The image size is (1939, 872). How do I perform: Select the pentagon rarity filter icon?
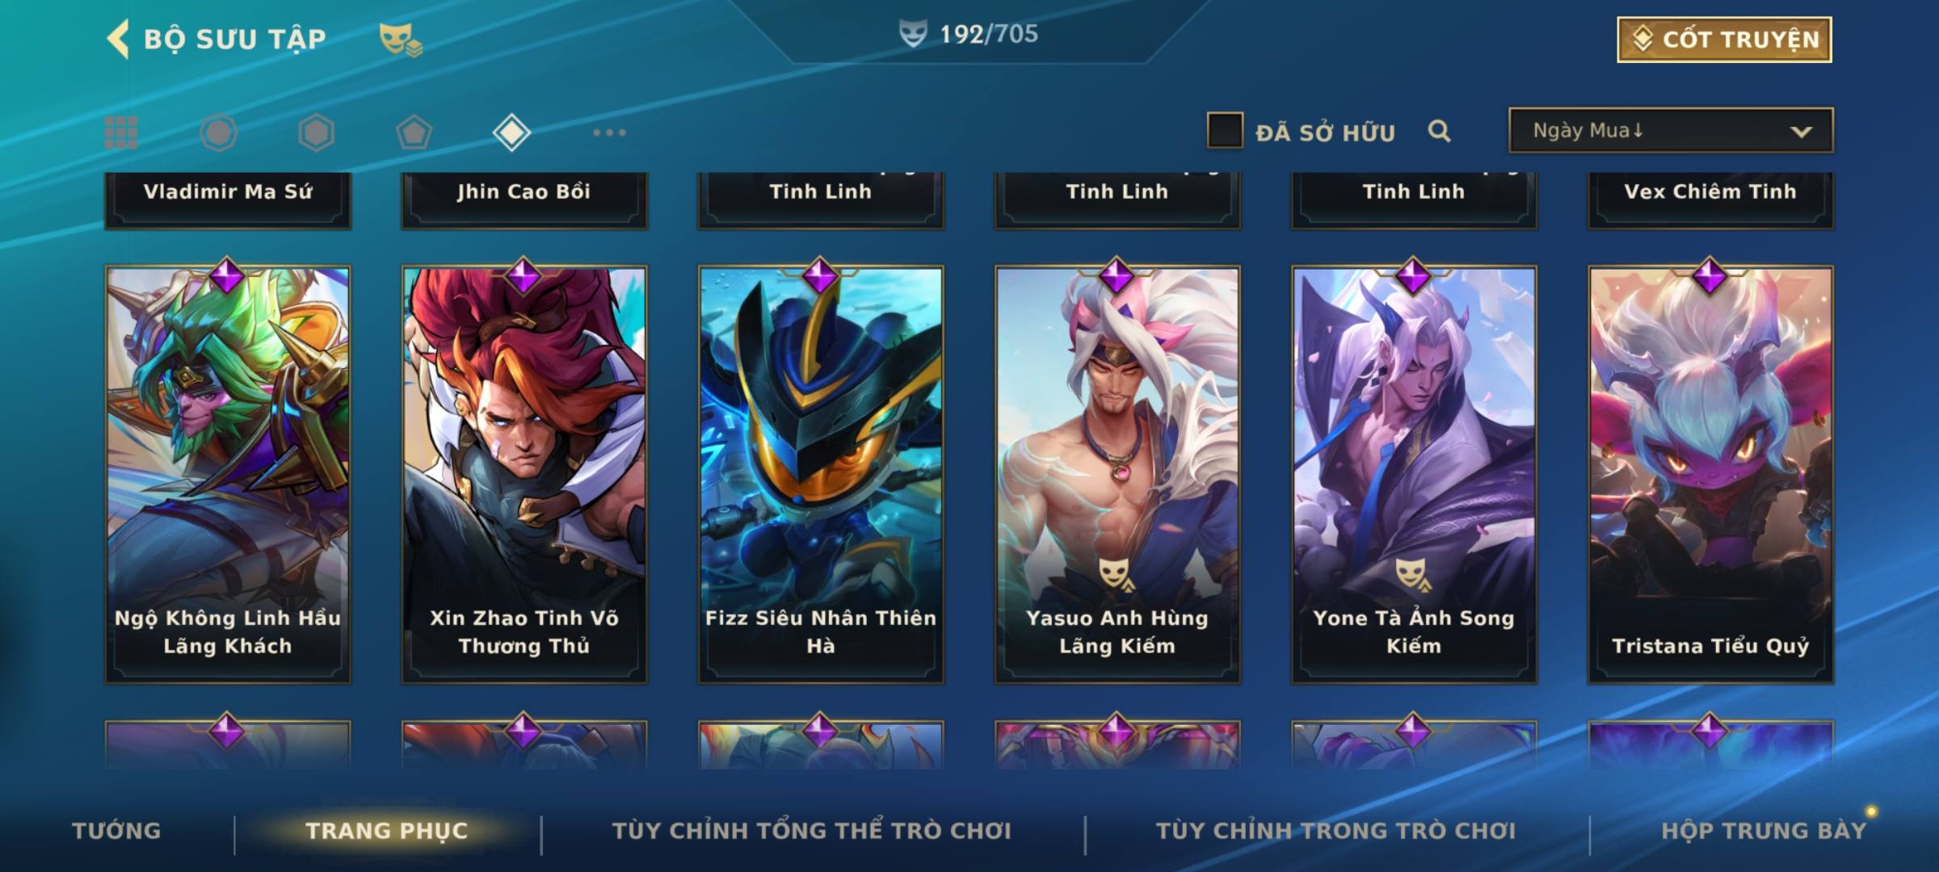coord(414,132)
